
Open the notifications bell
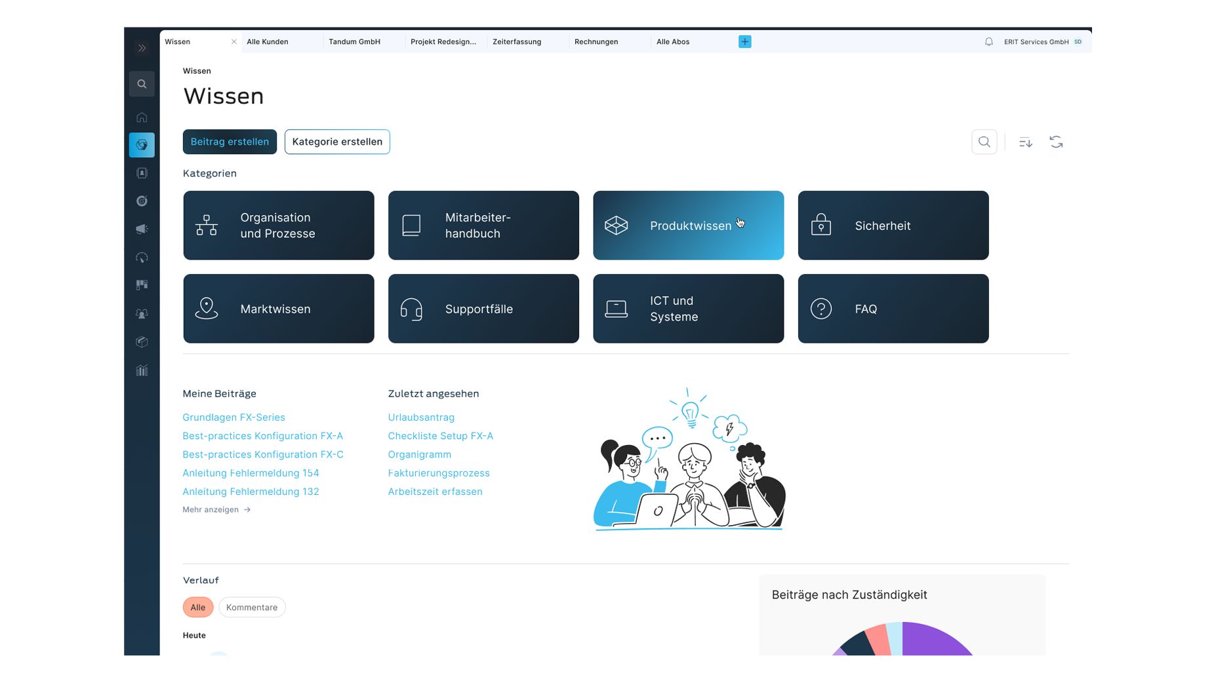click(988, 41)
